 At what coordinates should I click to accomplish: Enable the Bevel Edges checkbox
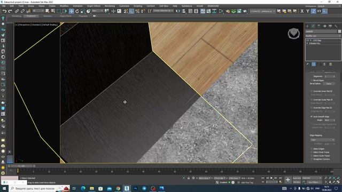pyautogui.click(x=312, y=81)
